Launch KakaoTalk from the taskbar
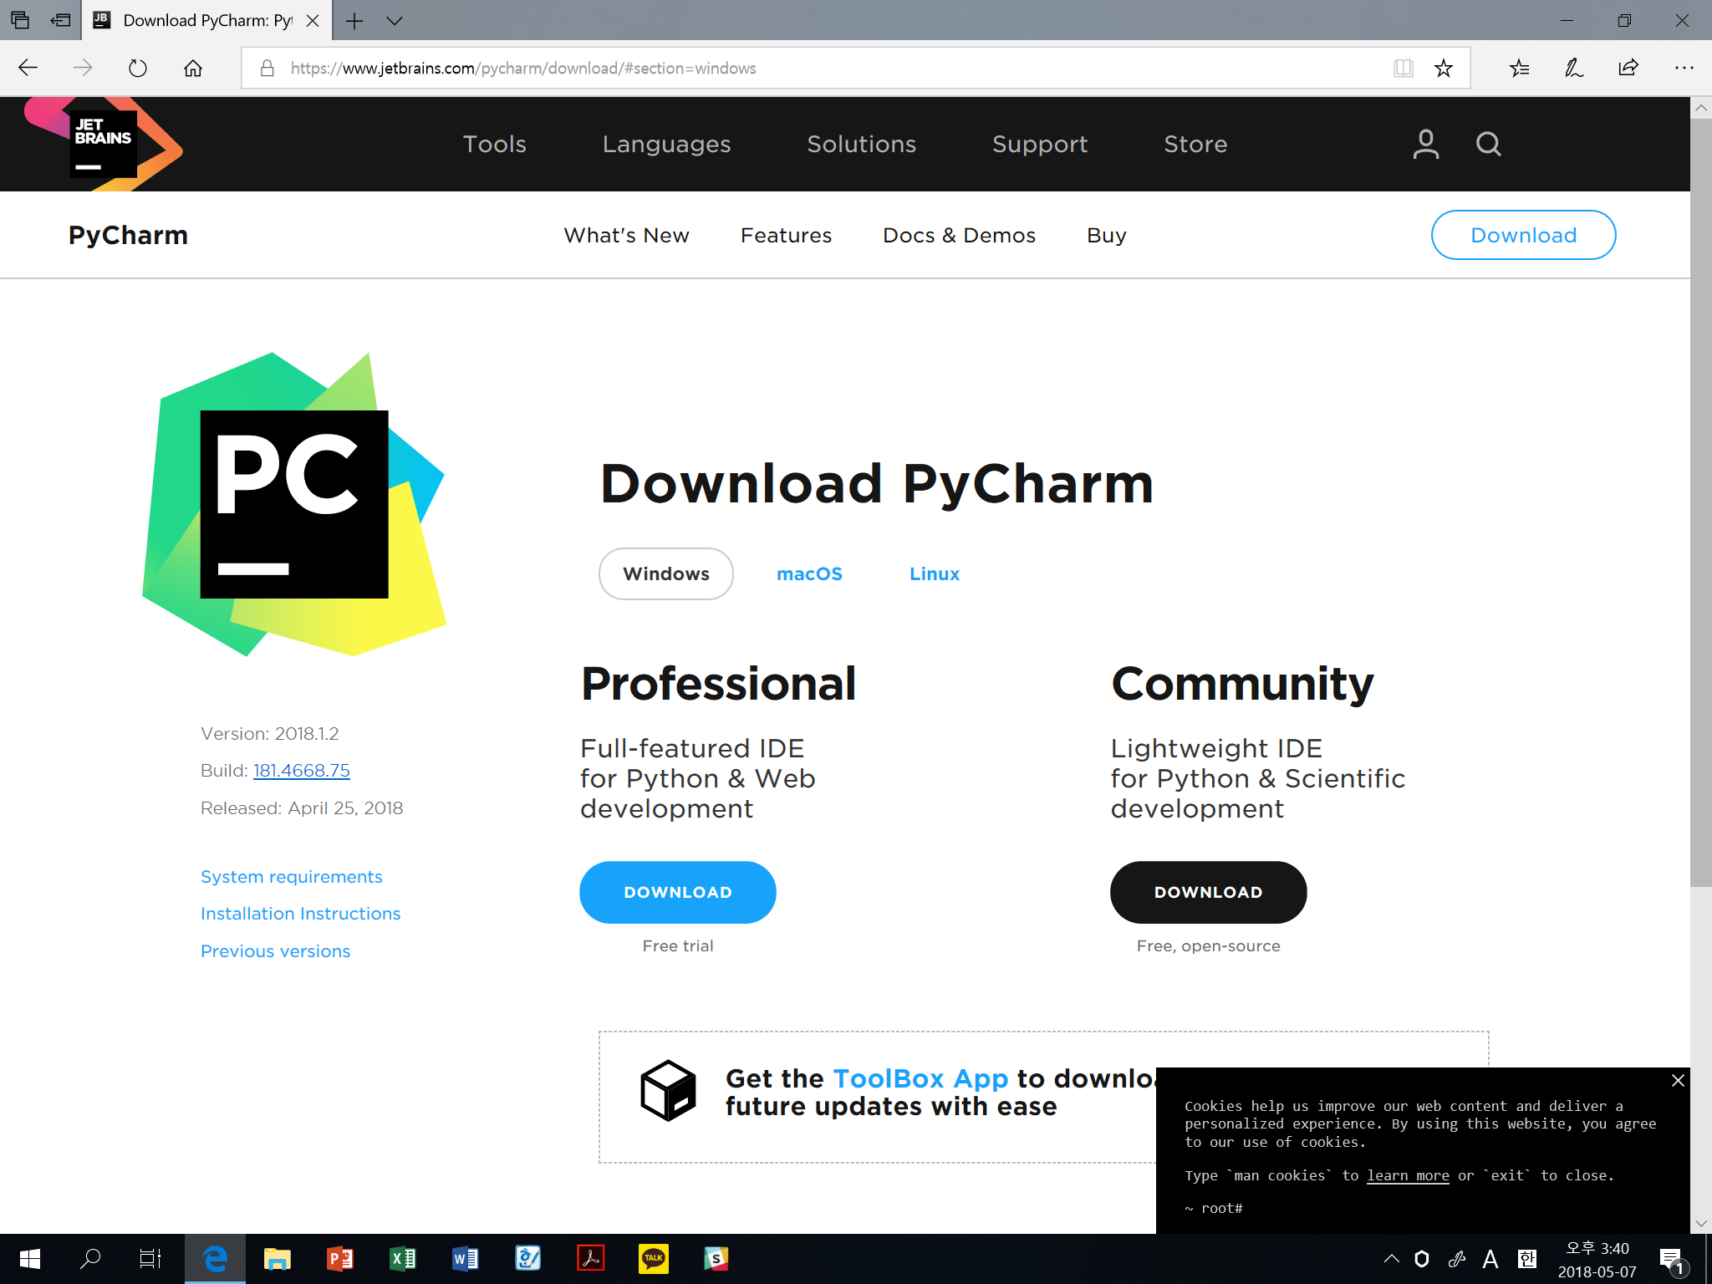 pyautogui.click(x=653, y=1258)
